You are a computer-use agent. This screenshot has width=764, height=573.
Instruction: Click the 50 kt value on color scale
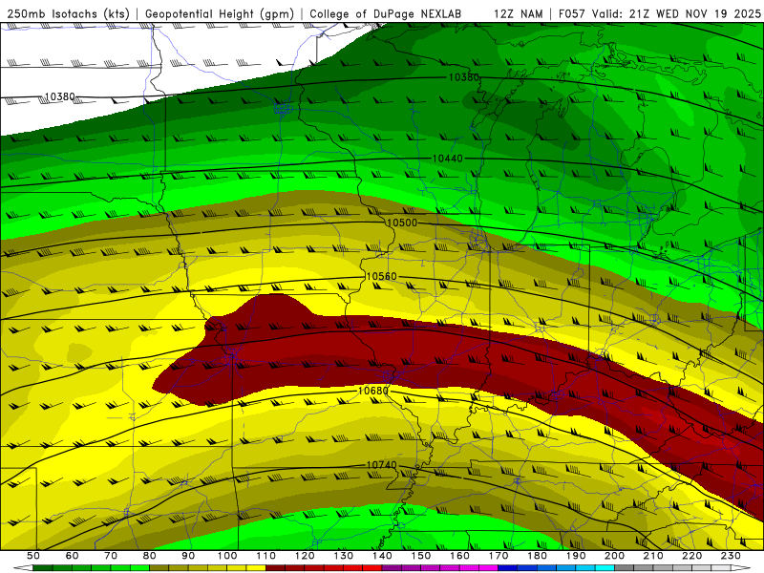click(33, 556)
